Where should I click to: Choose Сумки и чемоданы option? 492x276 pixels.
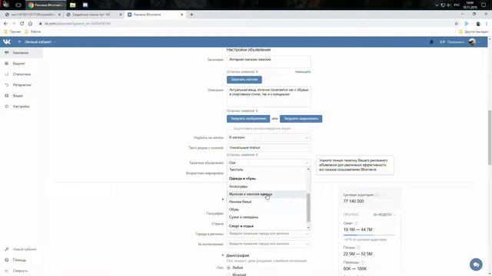click(x=267, y=217)
